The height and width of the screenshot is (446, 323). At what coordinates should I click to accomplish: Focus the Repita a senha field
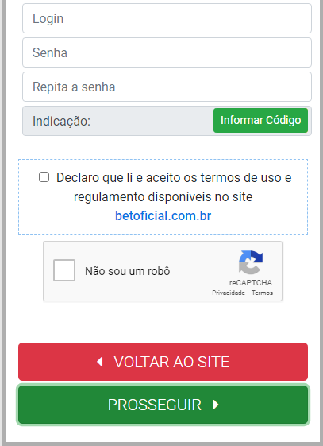(167, 87)
